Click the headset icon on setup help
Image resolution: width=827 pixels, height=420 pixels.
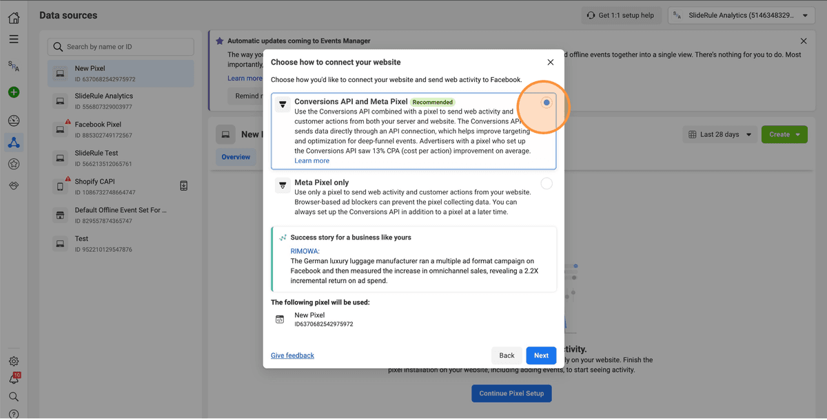tap(591, 15)
